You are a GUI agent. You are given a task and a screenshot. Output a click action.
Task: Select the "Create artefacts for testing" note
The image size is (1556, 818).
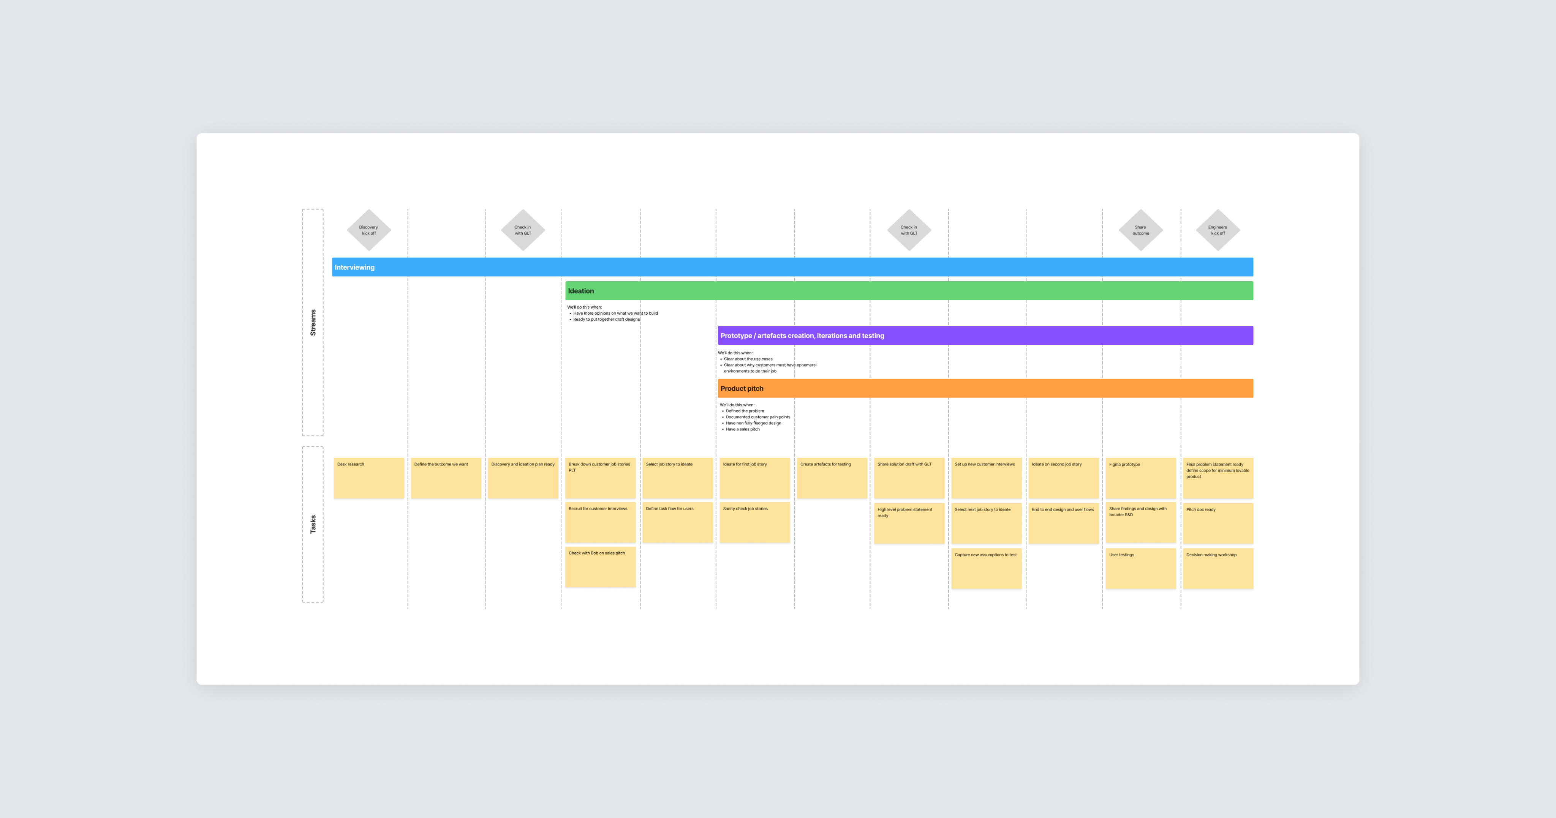click(832, 478)
